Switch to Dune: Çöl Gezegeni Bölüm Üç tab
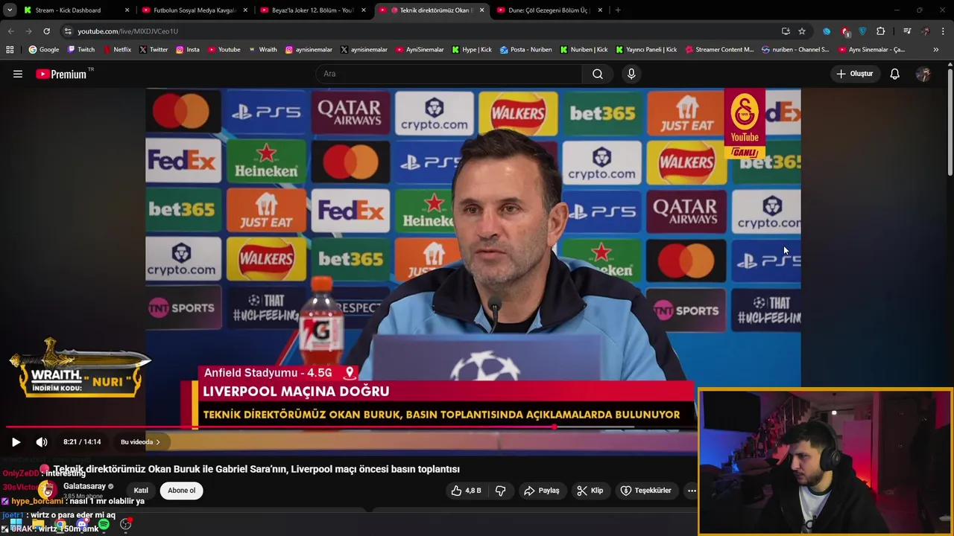This screenshot has height=536, width=954. tap(549, 10)
